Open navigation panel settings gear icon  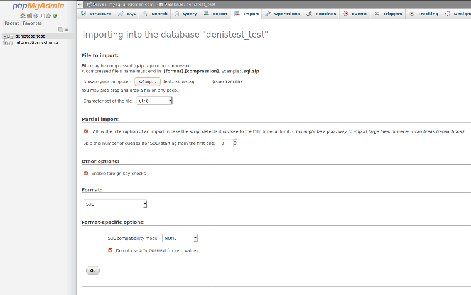pos(48,16)
